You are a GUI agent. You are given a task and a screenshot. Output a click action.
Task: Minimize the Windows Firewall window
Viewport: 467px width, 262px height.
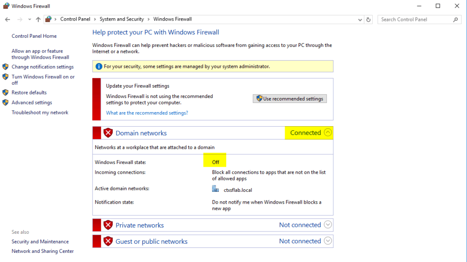tap(419, 6)
